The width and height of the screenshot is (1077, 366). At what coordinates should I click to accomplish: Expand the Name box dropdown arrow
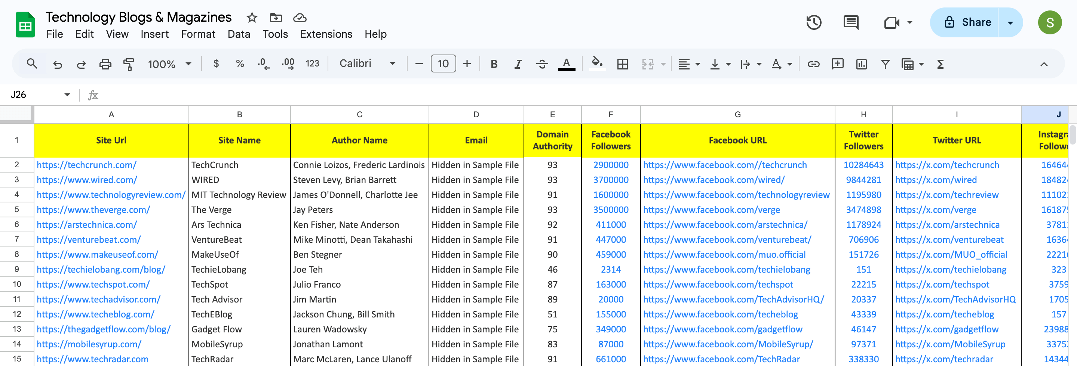[67, 95]
